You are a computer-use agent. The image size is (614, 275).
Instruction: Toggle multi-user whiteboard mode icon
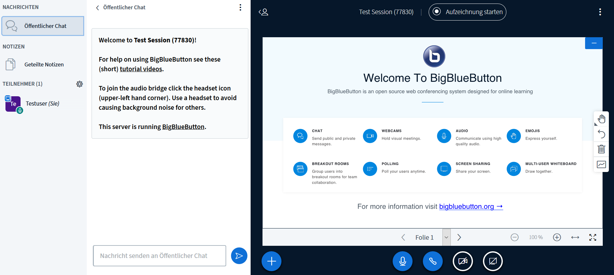point(601,164)
